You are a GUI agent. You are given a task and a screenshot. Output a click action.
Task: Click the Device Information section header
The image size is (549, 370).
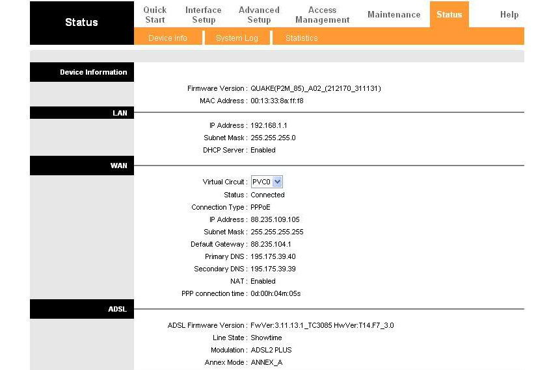click(82, 72)
